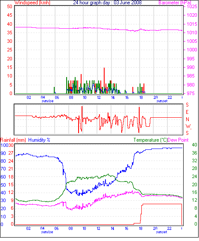Click the N wind direction label

click(187, 119)
